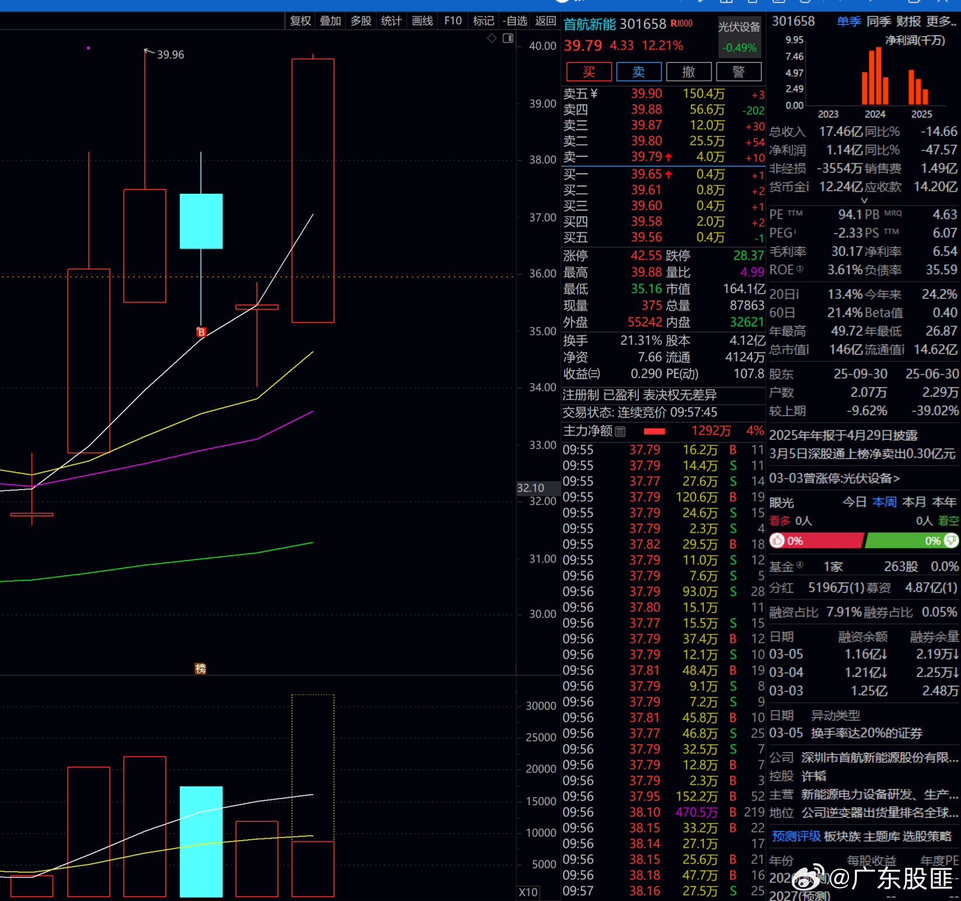Open the 更多.. financial options
Screen dimensions: 961x901
click(x=941, y=22)
